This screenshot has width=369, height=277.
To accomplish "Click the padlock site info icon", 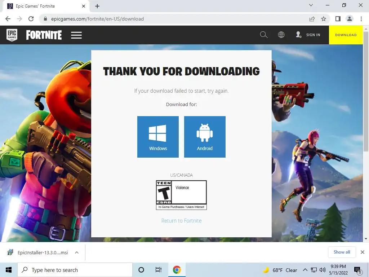I will (x=45, y=19).
